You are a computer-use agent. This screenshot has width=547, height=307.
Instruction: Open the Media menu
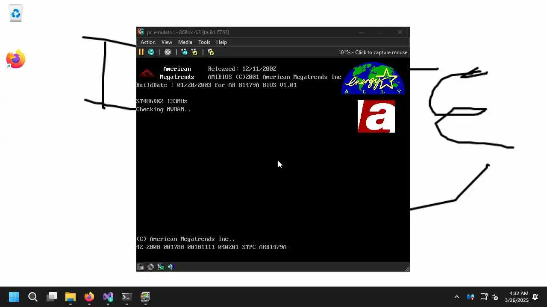[185, 42]
